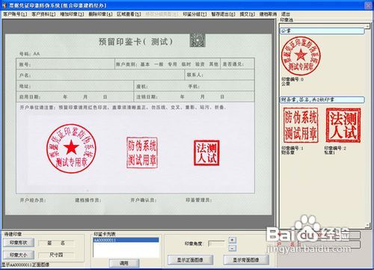The image size is (374, 270).
Task: Click the 联系人 label on the card
Action: click(x=195, y=75)
